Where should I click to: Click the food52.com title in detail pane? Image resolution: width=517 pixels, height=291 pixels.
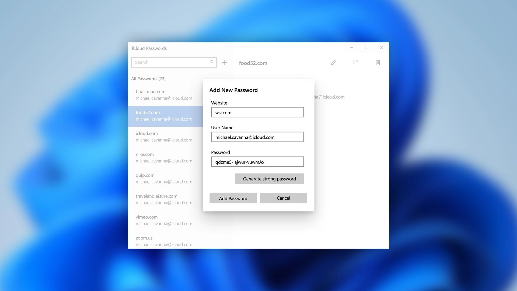[253, 63]
